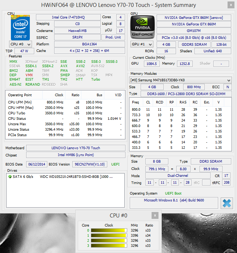
Task: Click Core 3 clock bar
Action: 109,246
